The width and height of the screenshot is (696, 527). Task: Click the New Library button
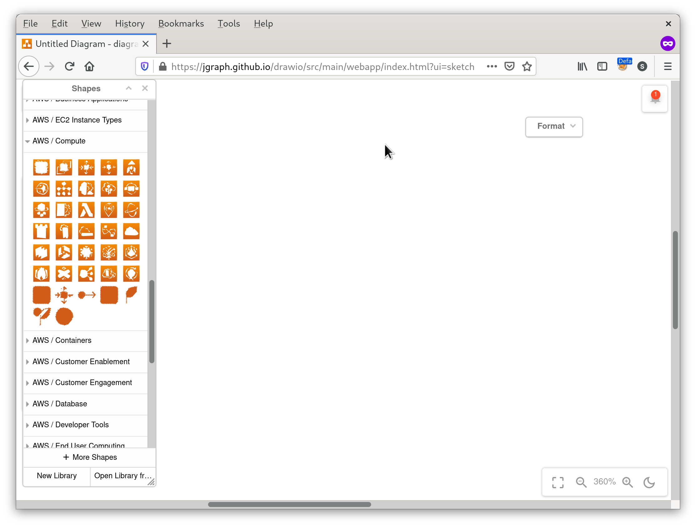[57, 476]
